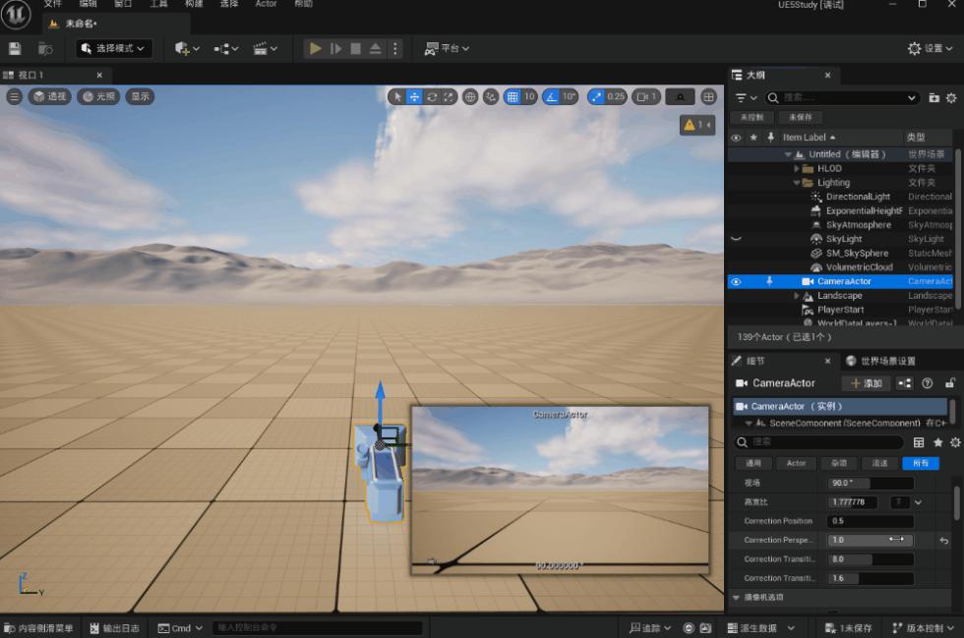Open the viewport hamburger menu icon

click(14, 96)
